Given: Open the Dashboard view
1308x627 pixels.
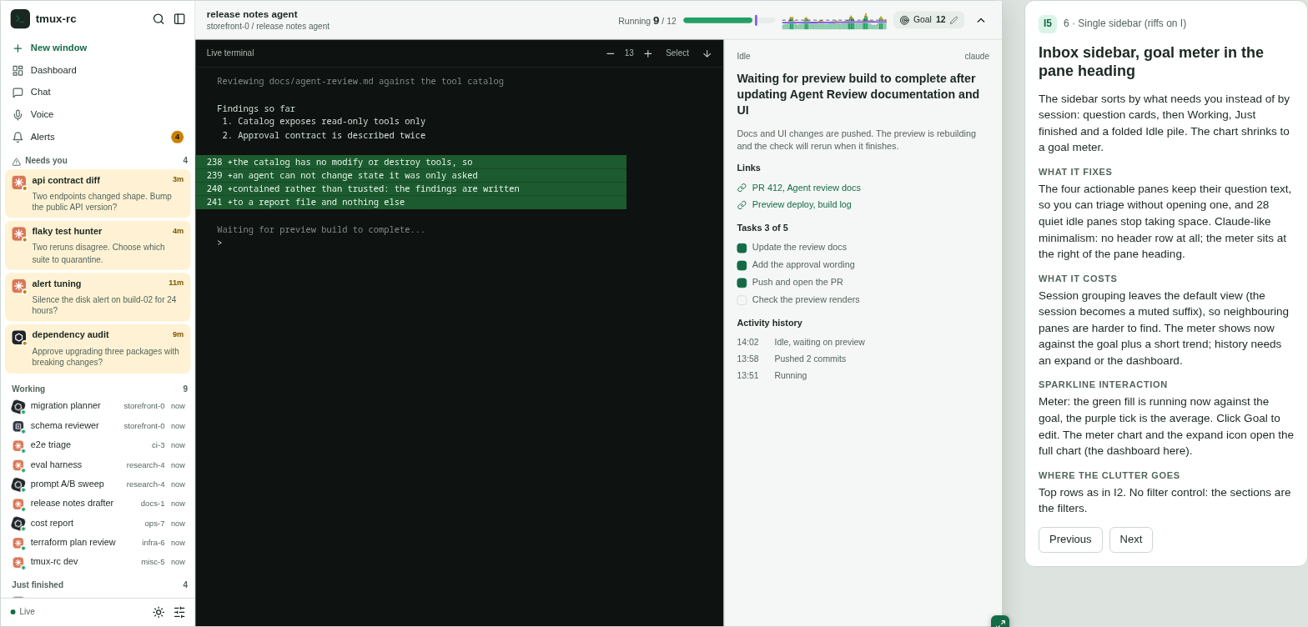Looking at the screenshot, I should [98, 71].
